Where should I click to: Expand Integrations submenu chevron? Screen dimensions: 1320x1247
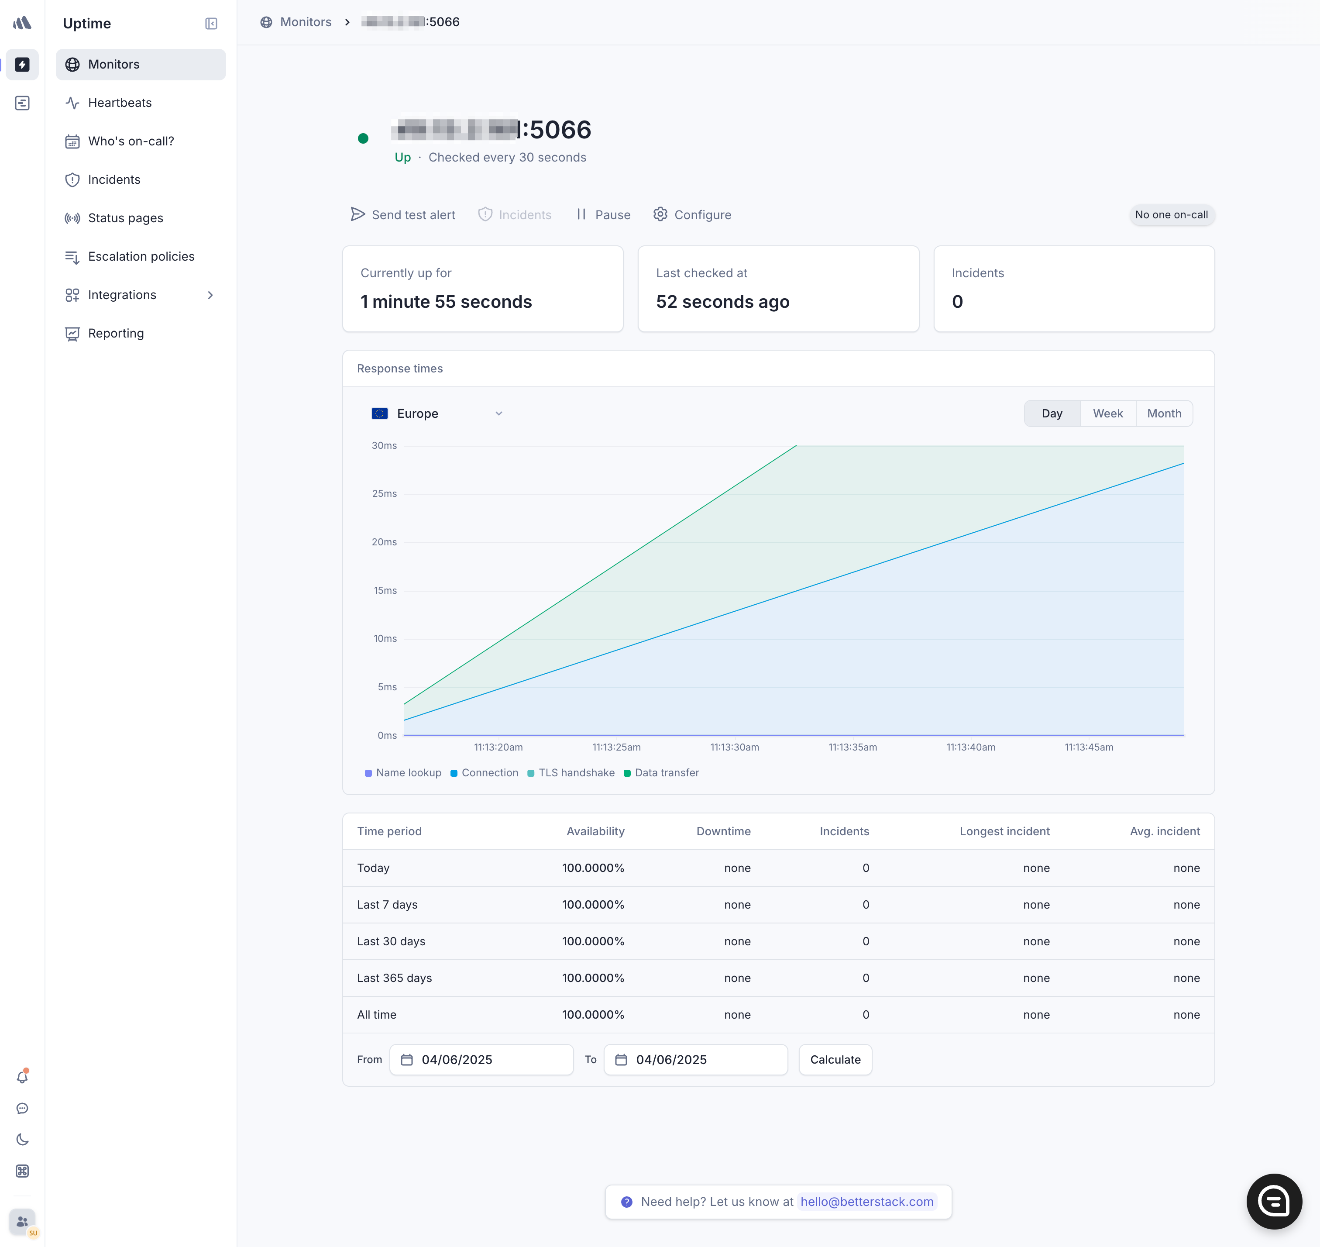click(210, 295)
